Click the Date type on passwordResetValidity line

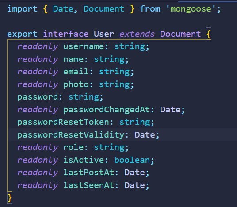tap(145, 135)
